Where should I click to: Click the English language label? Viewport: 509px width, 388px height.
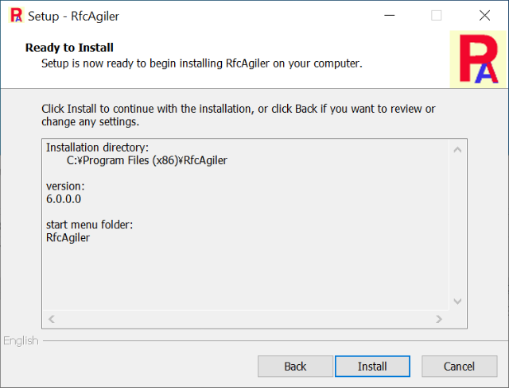click(21, 341)
